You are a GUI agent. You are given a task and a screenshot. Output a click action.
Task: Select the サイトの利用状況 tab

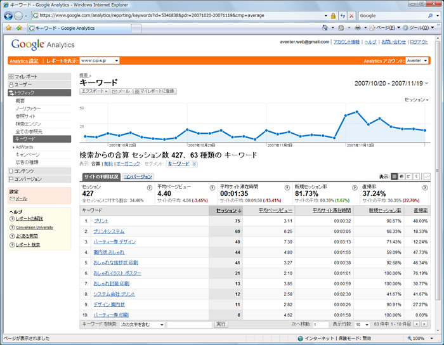[101, 176]
